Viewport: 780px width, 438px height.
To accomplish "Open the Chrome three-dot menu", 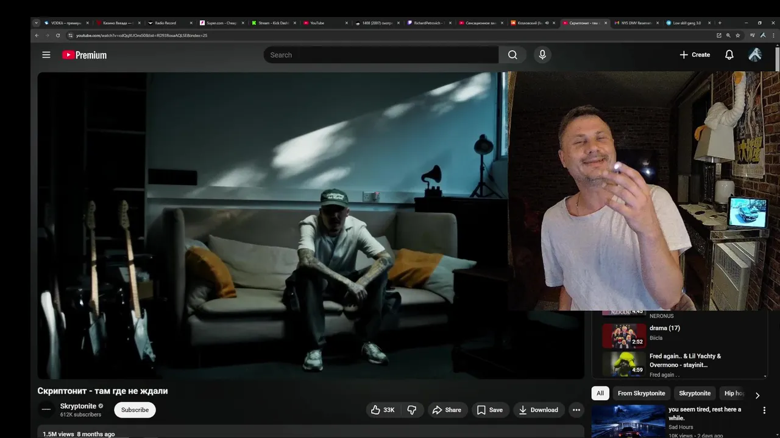I will coord(772,35).
